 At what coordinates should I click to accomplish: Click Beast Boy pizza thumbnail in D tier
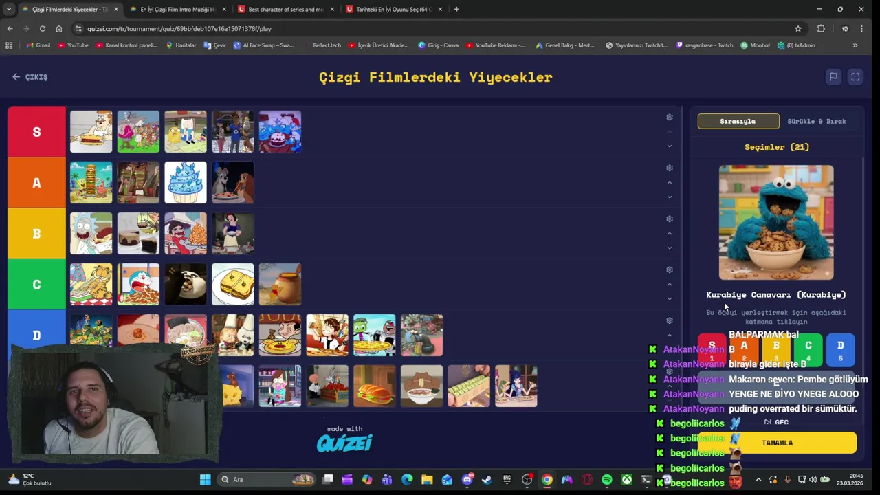point(375,335)
